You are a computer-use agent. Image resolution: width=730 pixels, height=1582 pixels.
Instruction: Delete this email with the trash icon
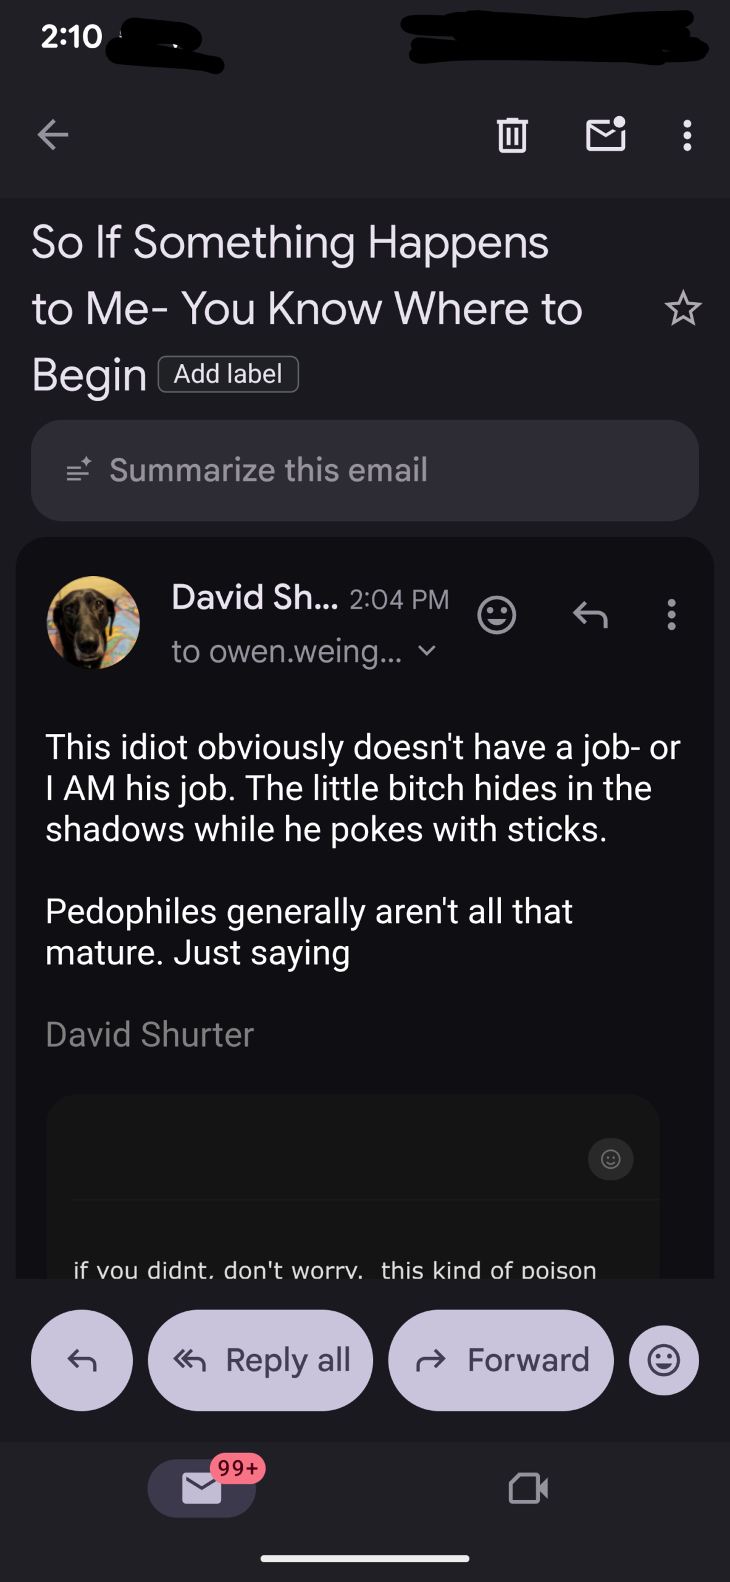512,135
